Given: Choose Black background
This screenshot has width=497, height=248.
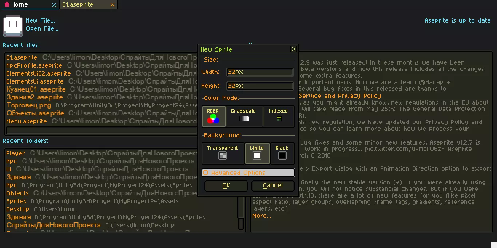Looking at the screenshot, I should (282, 153).
